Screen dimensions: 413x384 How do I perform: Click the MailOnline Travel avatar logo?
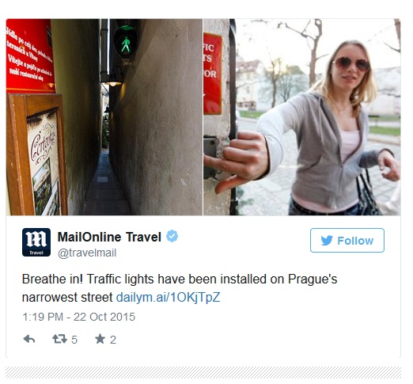point(36,242)
